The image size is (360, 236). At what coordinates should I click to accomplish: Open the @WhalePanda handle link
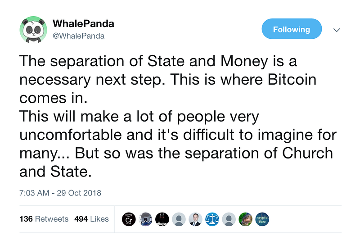pyautogui.click(x=78, y=36)
